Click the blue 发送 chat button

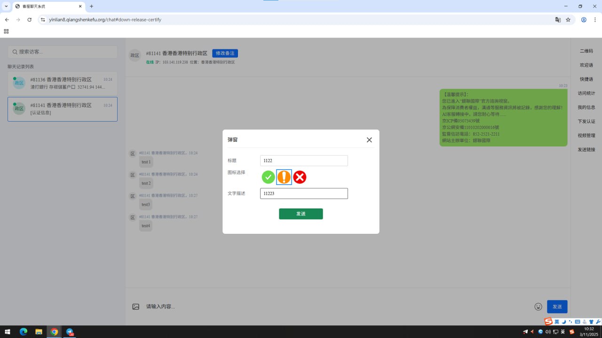click(557, 307)
